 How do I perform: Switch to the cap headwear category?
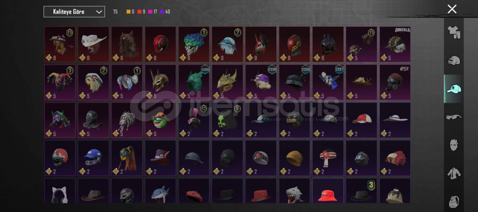coord(454,89)
